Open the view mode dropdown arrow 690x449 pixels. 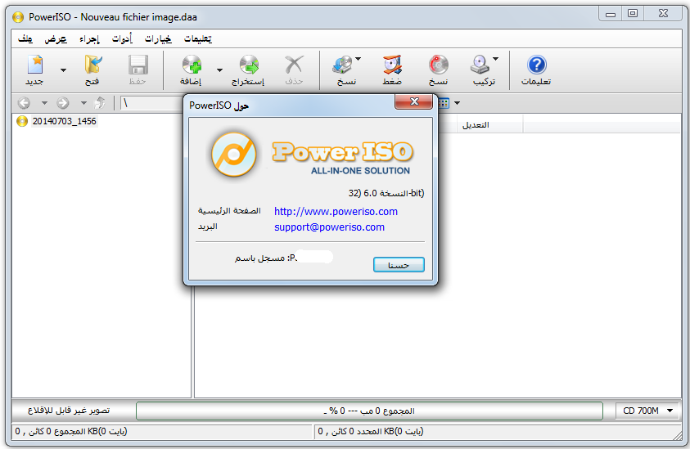point(458,103)
